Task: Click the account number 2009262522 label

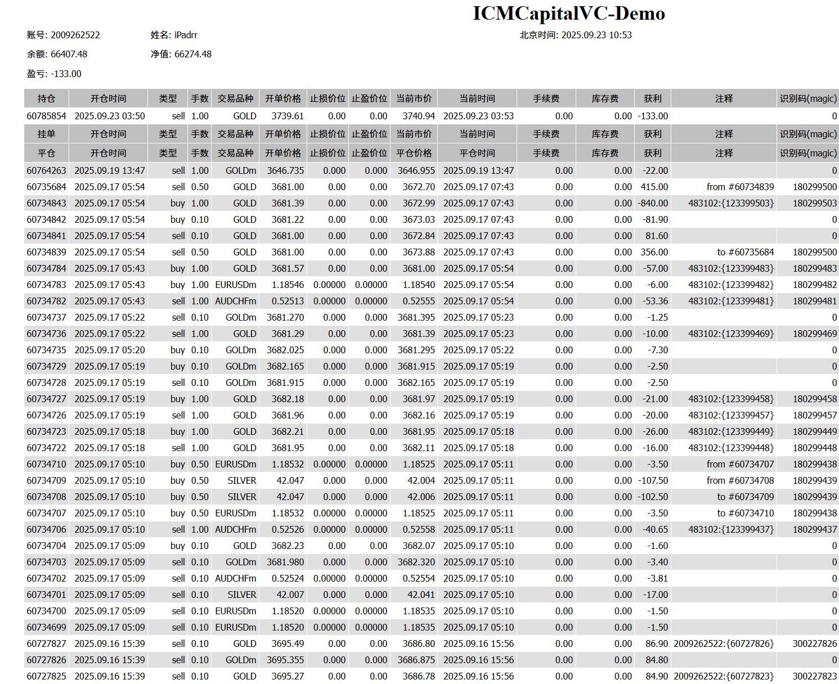Action: [63, 35]
